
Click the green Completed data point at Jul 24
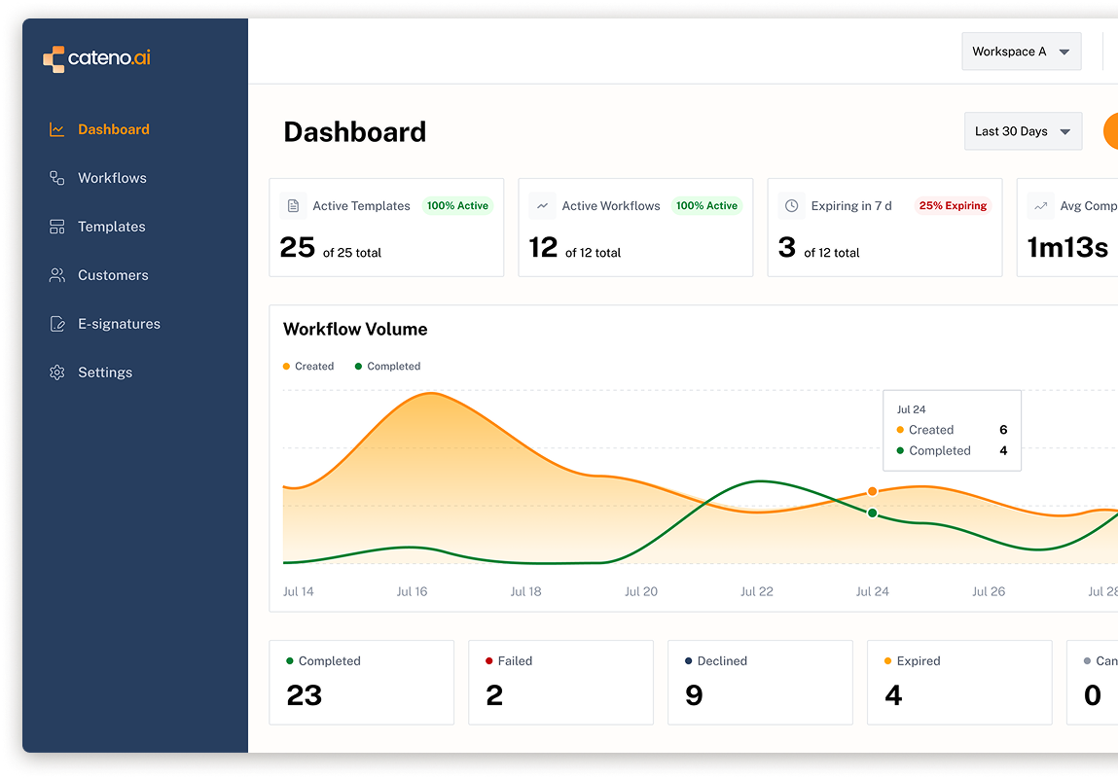click(x=872, y=513)
